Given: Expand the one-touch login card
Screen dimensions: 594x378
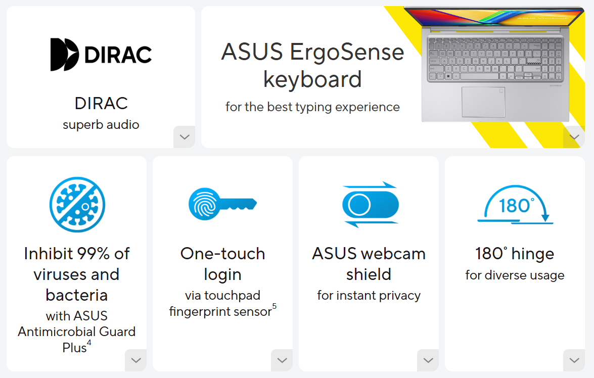Looking at the screenshot, I should (x=282, y=360).
